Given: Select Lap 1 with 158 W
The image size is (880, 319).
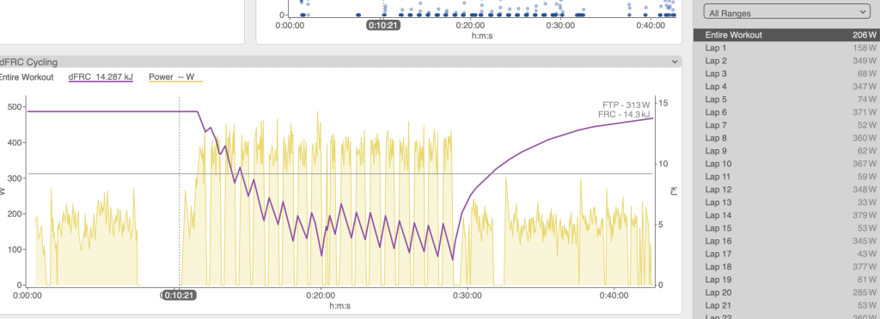Looking at the screenshot, I should 787,48.
